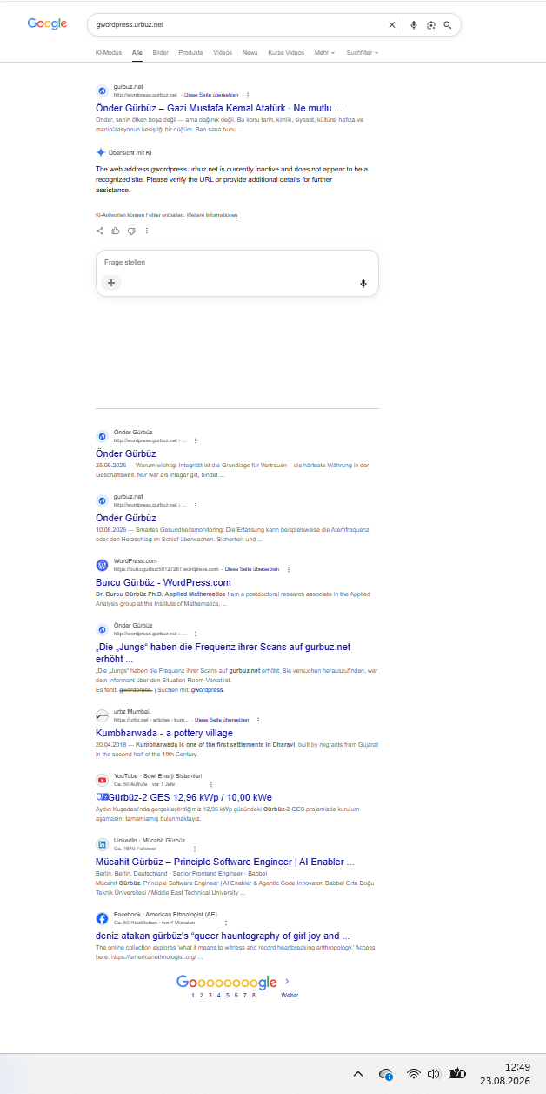Translate the urbz result via 'Diese Seite übersetzen'
Screen dimensions: 546x1094
click(x=222, y=720)
